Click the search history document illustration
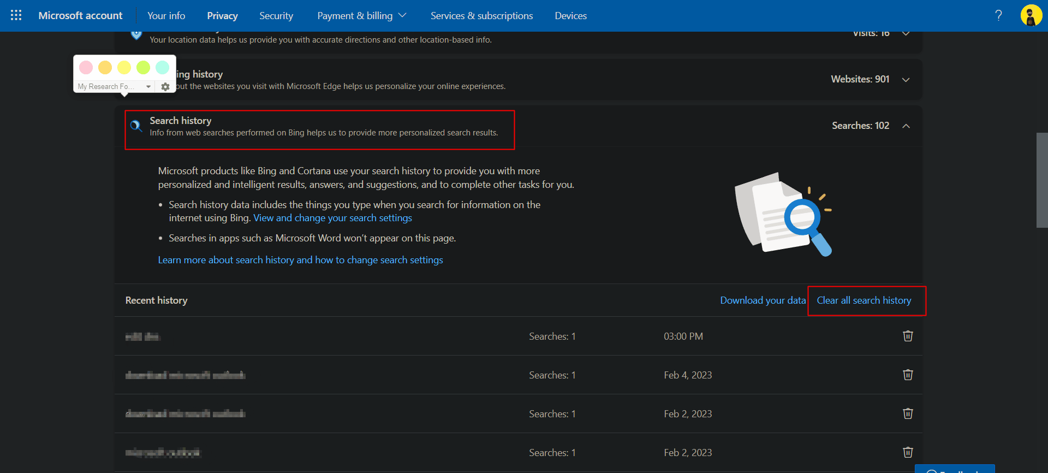 click(x=783, y=215)
